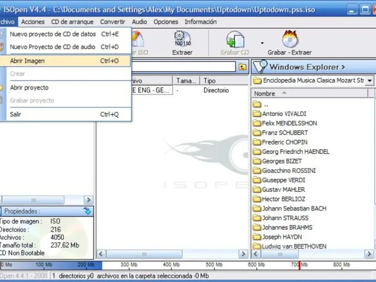Screen dimensions: 376x282
Task: Choose Salir to exit the program
Action: pyautogui.click(x=65, y=114)
